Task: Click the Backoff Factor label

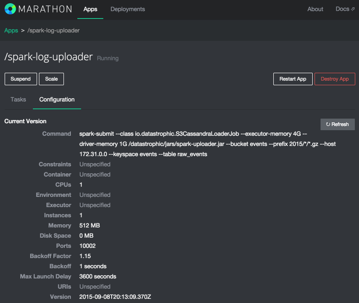Action: point(50,256)
